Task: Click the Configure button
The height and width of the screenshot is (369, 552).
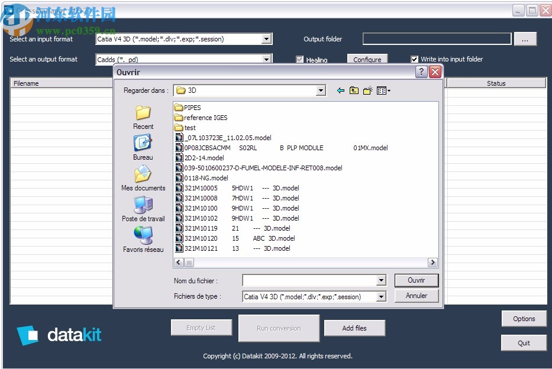Action: click(367, 60)
